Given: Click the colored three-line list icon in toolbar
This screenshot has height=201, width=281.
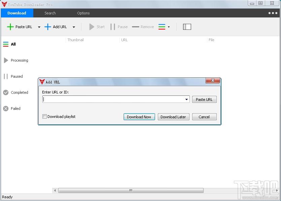Looking at the screenshot, I should pyautogui.click(x=162, y=27).
